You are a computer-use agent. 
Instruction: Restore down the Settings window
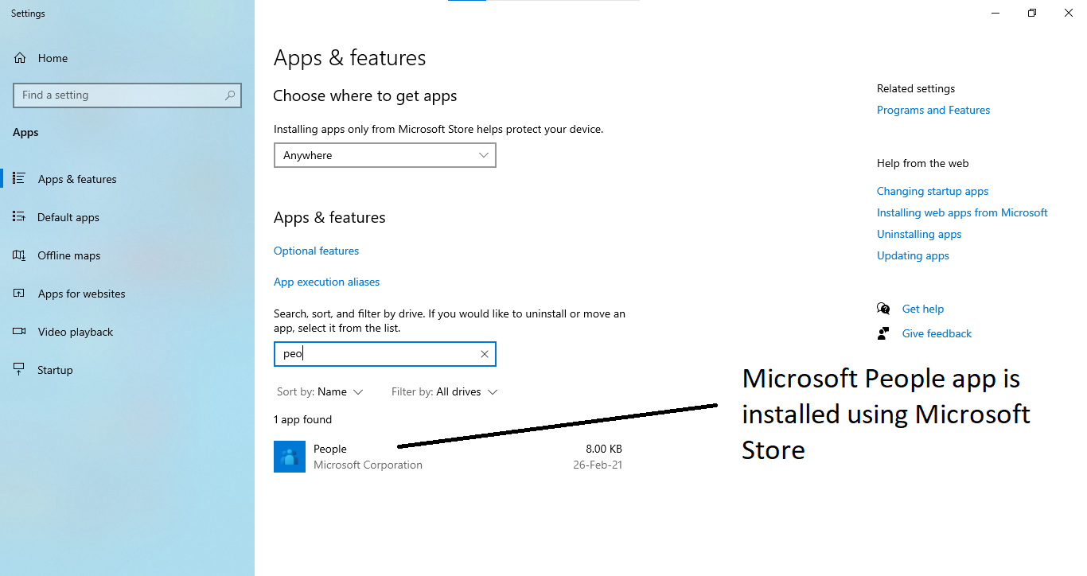1032,13
